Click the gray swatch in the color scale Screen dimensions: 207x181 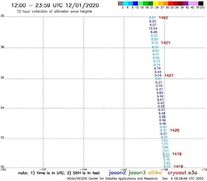[x=121, y=3]
